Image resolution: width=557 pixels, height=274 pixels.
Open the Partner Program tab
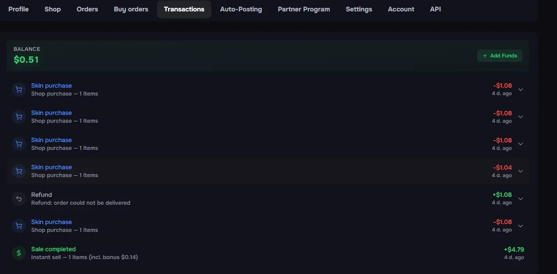point(304,9)
